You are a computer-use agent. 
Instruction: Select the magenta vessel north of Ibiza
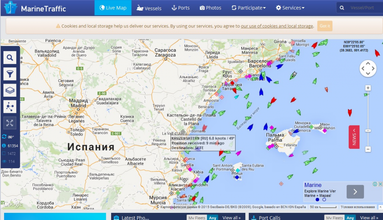pyautogui.click(x=238, y=153)
